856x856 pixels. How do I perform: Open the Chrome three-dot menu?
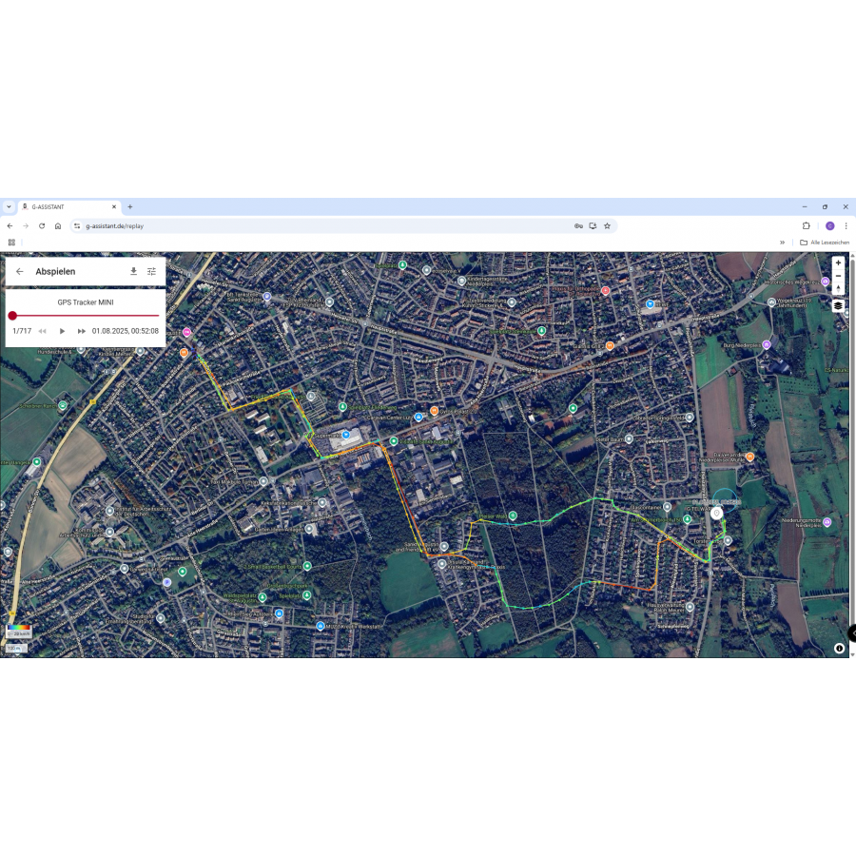tap(846, 226)
